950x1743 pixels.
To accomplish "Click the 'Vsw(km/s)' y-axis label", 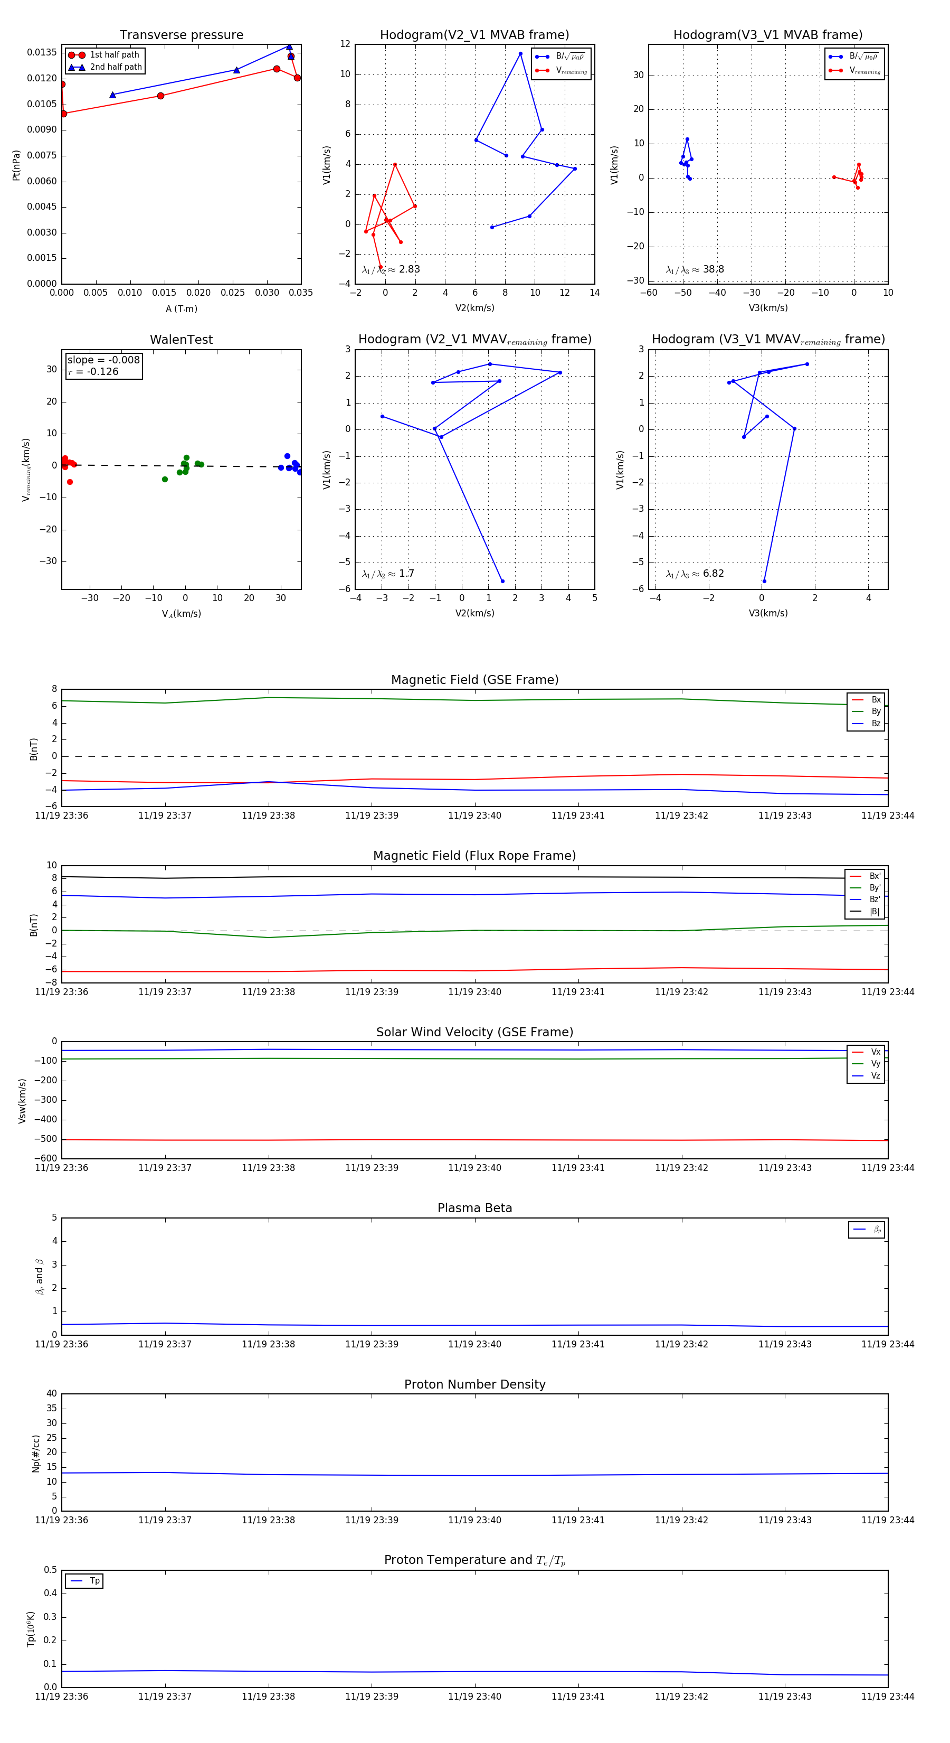I will pos(22,1101).
